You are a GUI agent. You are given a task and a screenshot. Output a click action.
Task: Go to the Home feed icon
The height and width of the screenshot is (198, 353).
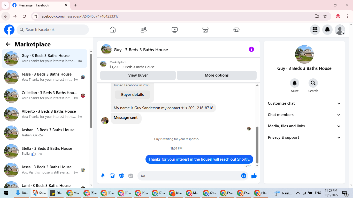coord(113,30)
